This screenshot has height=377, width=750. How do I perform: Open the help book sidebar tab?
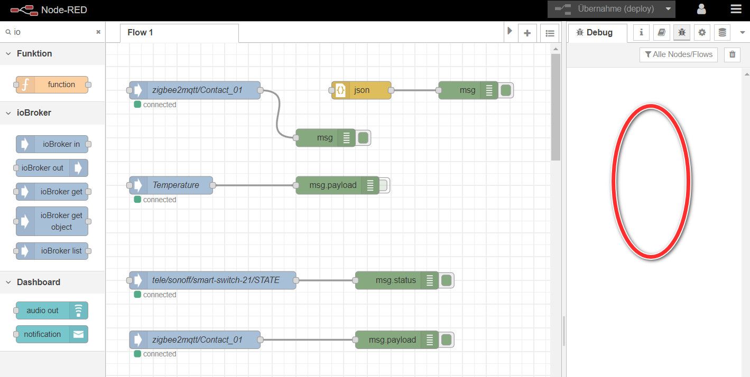coord(661,33)
